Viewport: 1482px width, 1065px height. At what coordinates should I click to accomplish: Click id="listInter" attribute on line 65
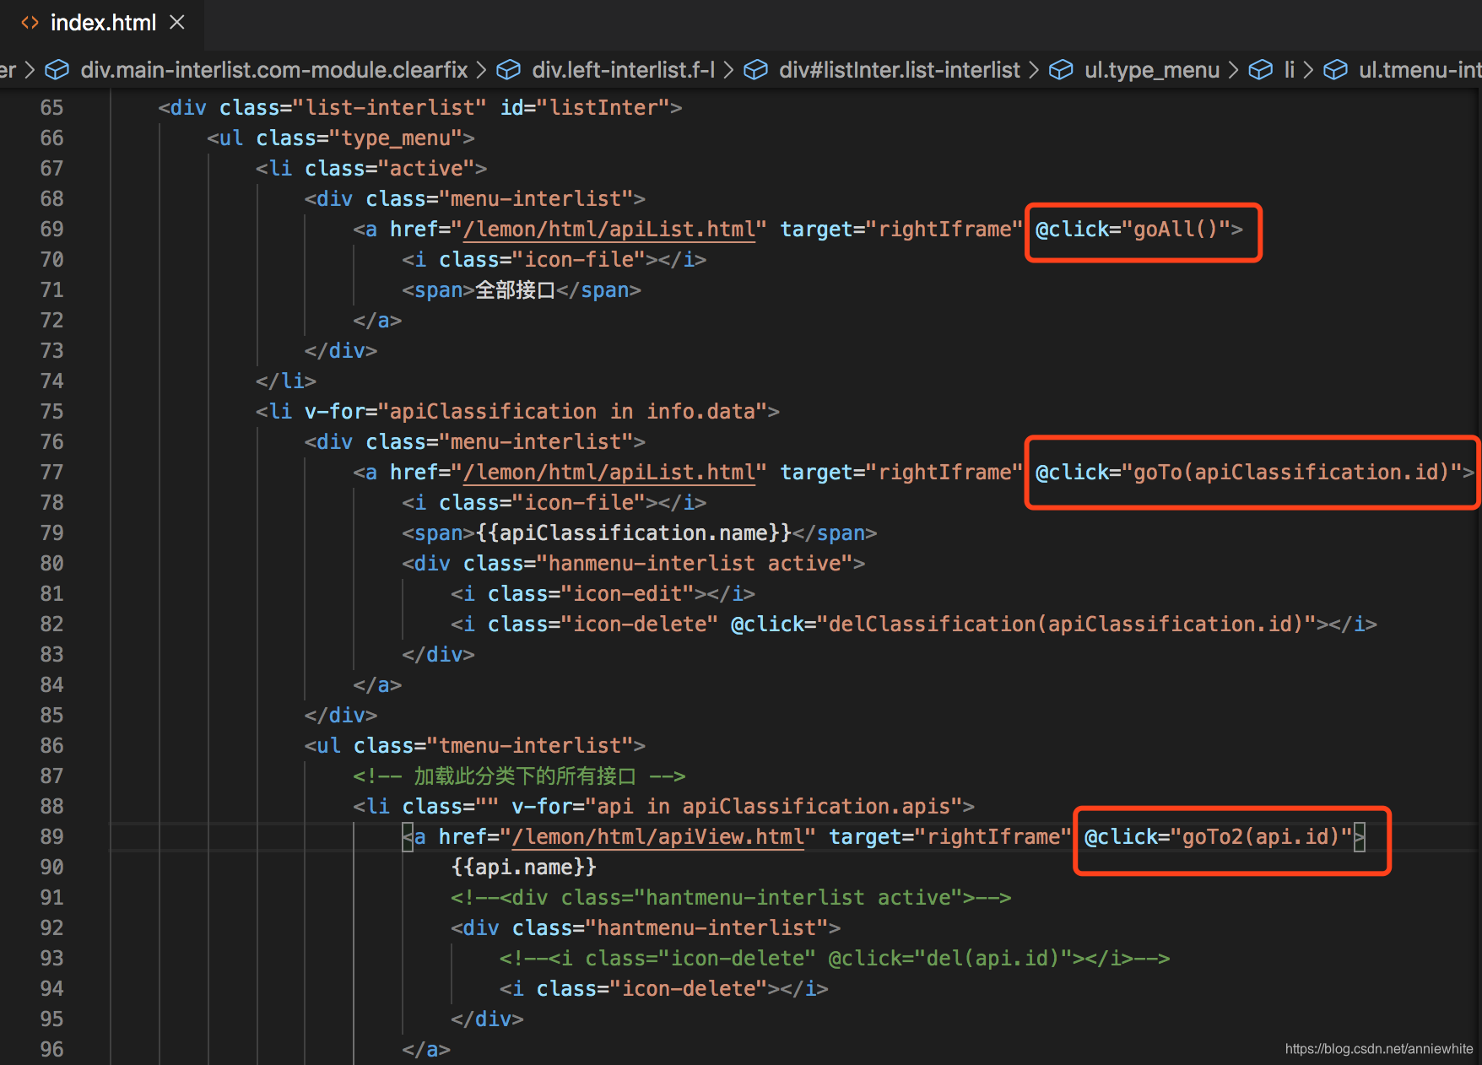[585, 107]
